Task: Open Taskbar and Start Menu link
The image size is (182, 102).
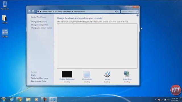Action: point(40,78)
